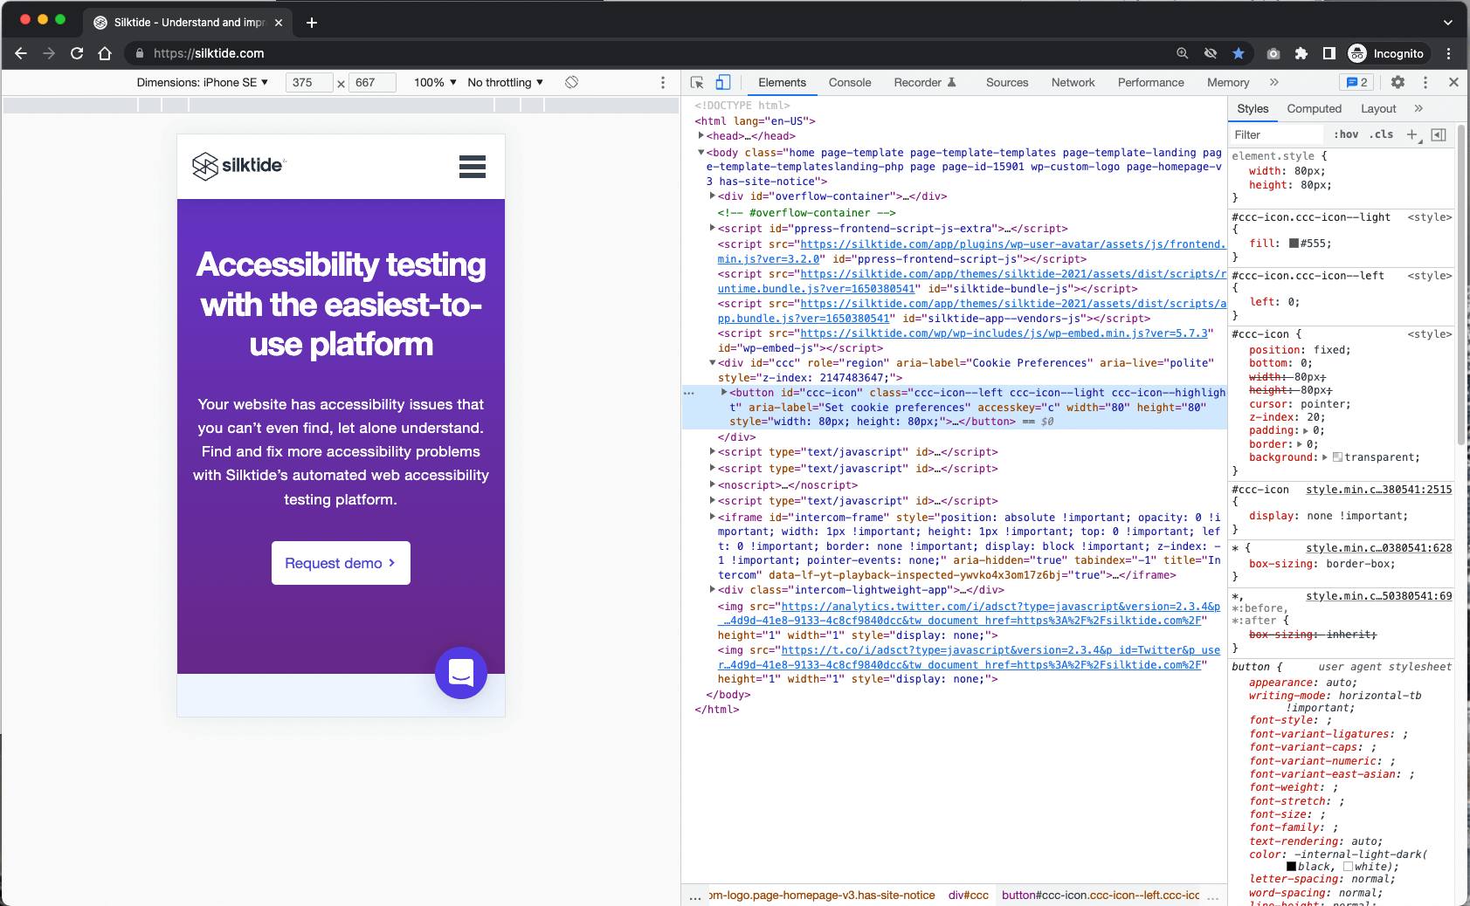Switch to the Console tab

tap(850, 82)
